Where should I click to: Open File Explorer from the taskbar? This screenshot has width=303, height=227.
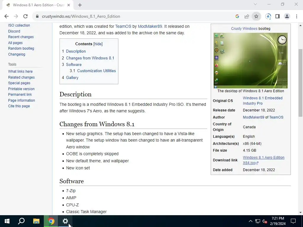36,221
